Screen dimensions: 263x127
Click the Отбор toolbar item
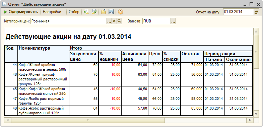pyautogui.click(x=74, y=12)
